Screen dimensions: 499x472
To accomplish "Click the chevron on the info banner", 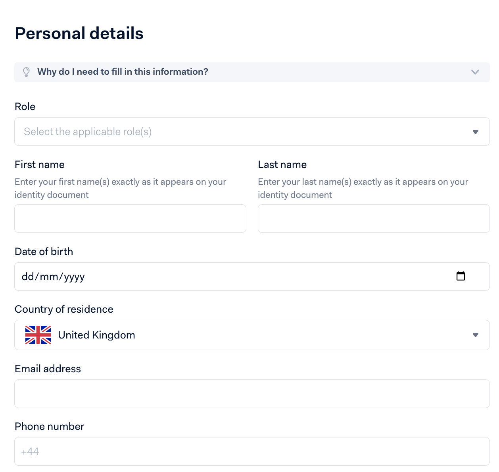I will tap(475, 72).
